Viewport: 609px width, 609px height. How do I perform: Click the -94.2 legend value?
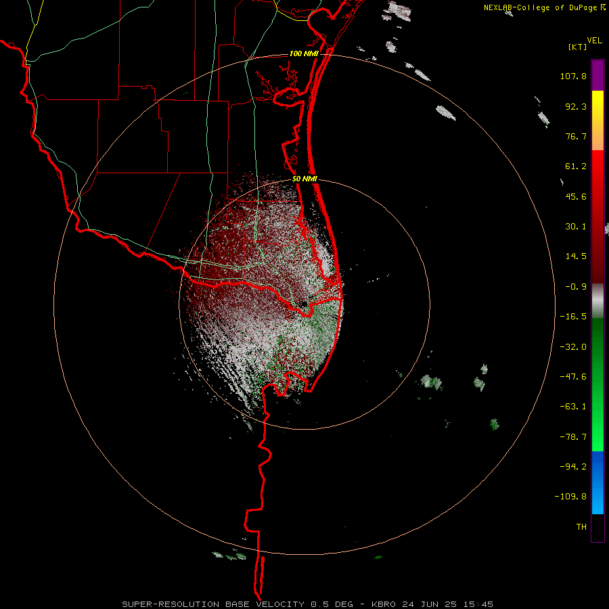coord(573,466)
